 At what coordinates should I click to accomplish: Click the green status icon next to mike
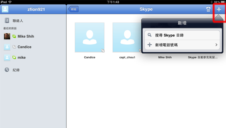click(14, 57)
